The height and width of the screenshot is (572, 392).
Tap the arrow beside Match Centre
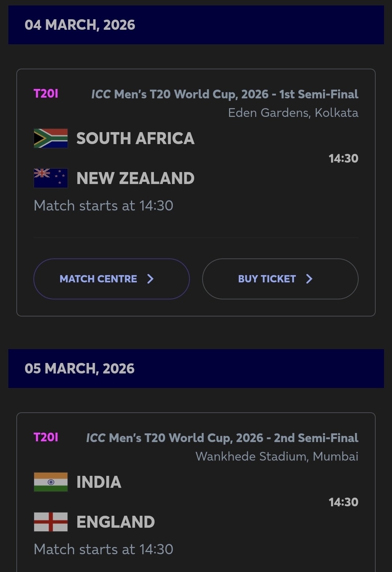point(150,279)
